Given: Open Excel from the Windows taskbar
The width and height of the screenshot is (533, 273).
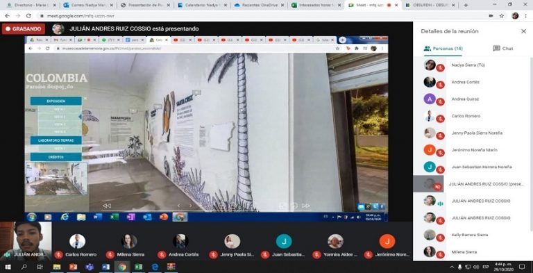Looking at the screenshot, I should pyautogui.click(x=138, y=267).
